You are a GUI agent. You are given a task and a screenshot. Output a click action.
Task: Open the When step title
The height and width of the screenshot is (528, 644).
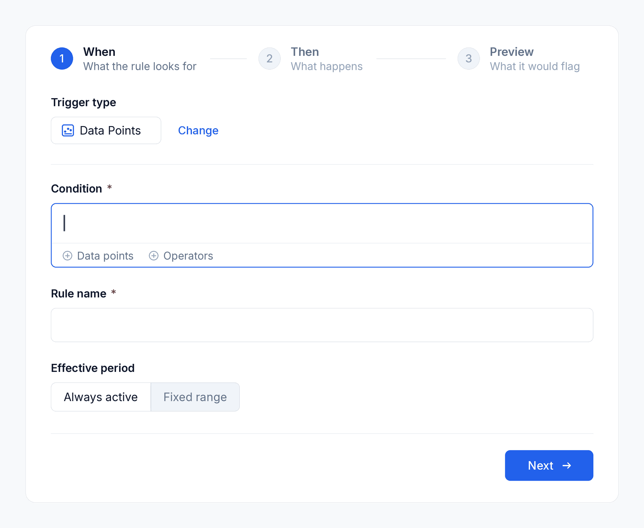[x=99, y=52]
